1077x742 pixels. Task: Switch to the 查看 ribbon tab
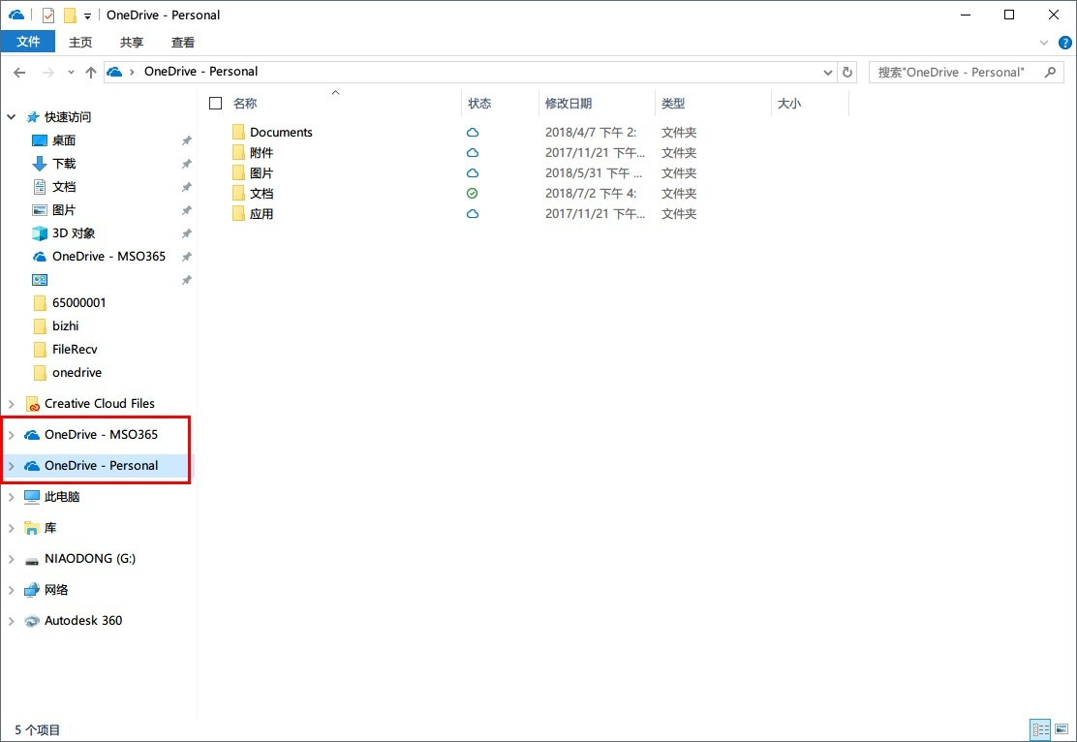(x=183, y=42)
